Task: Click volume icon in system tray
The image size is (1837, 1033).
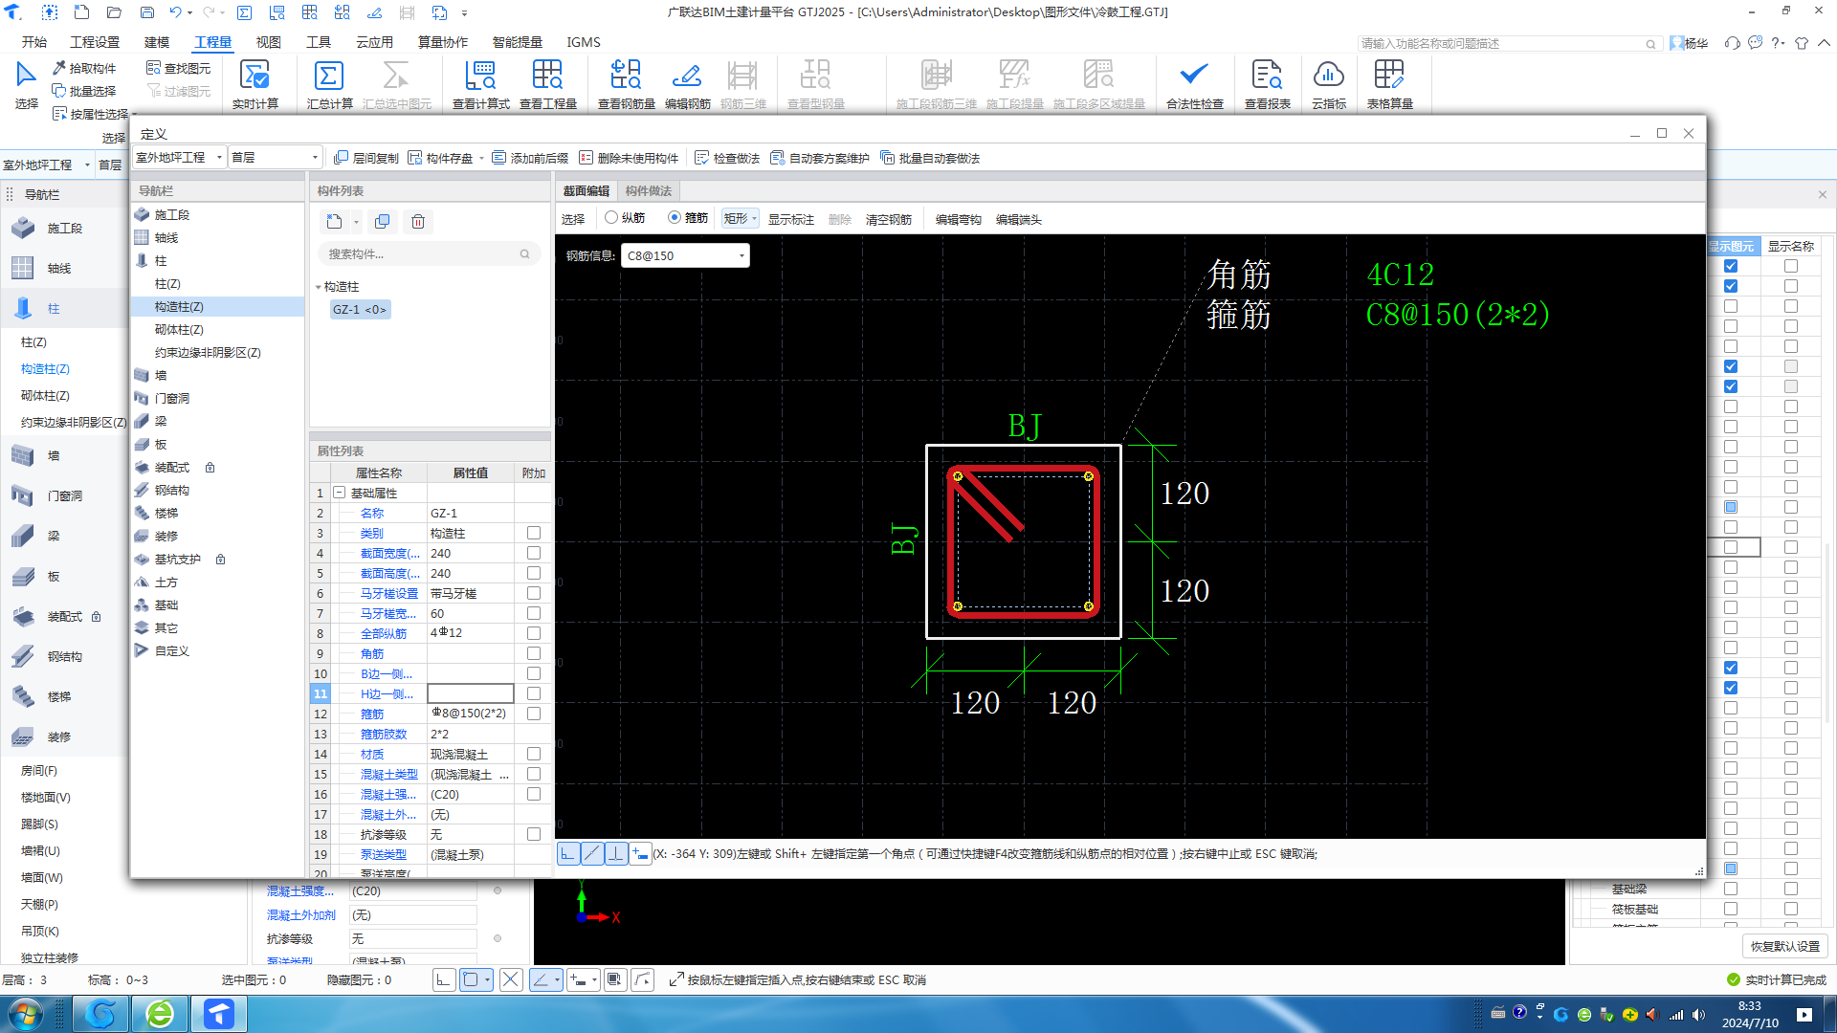Action: [1698, 1015]
